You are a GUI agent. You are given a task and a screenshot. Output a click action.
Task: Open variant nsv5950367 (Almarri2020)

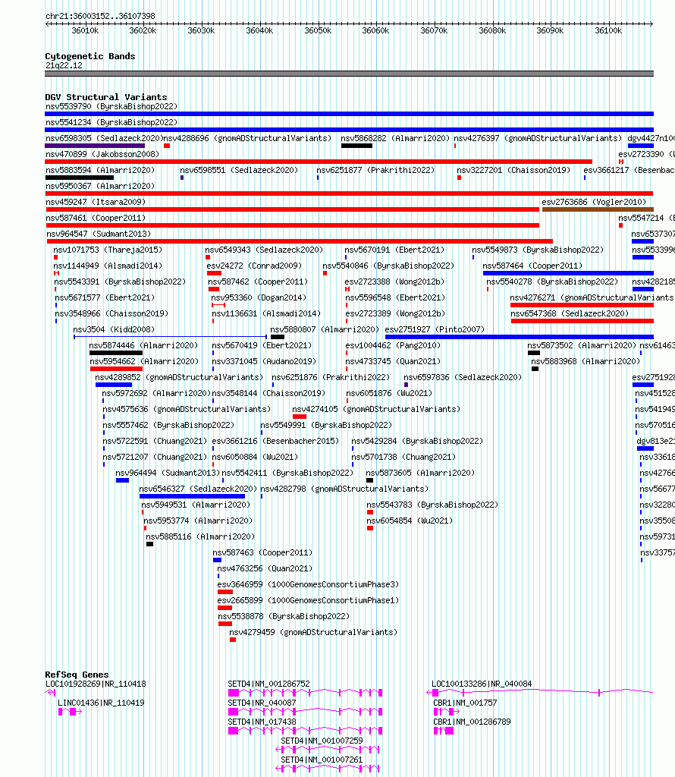[x=100, y=186]
